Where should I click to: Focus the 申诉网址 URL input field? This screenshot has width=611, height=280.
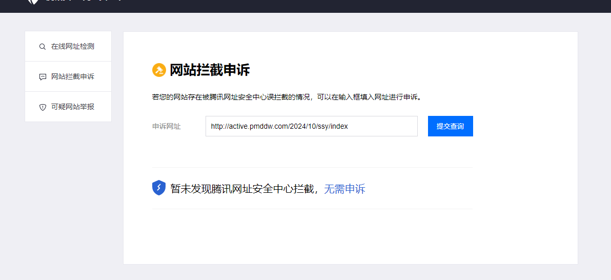[311, 126]
